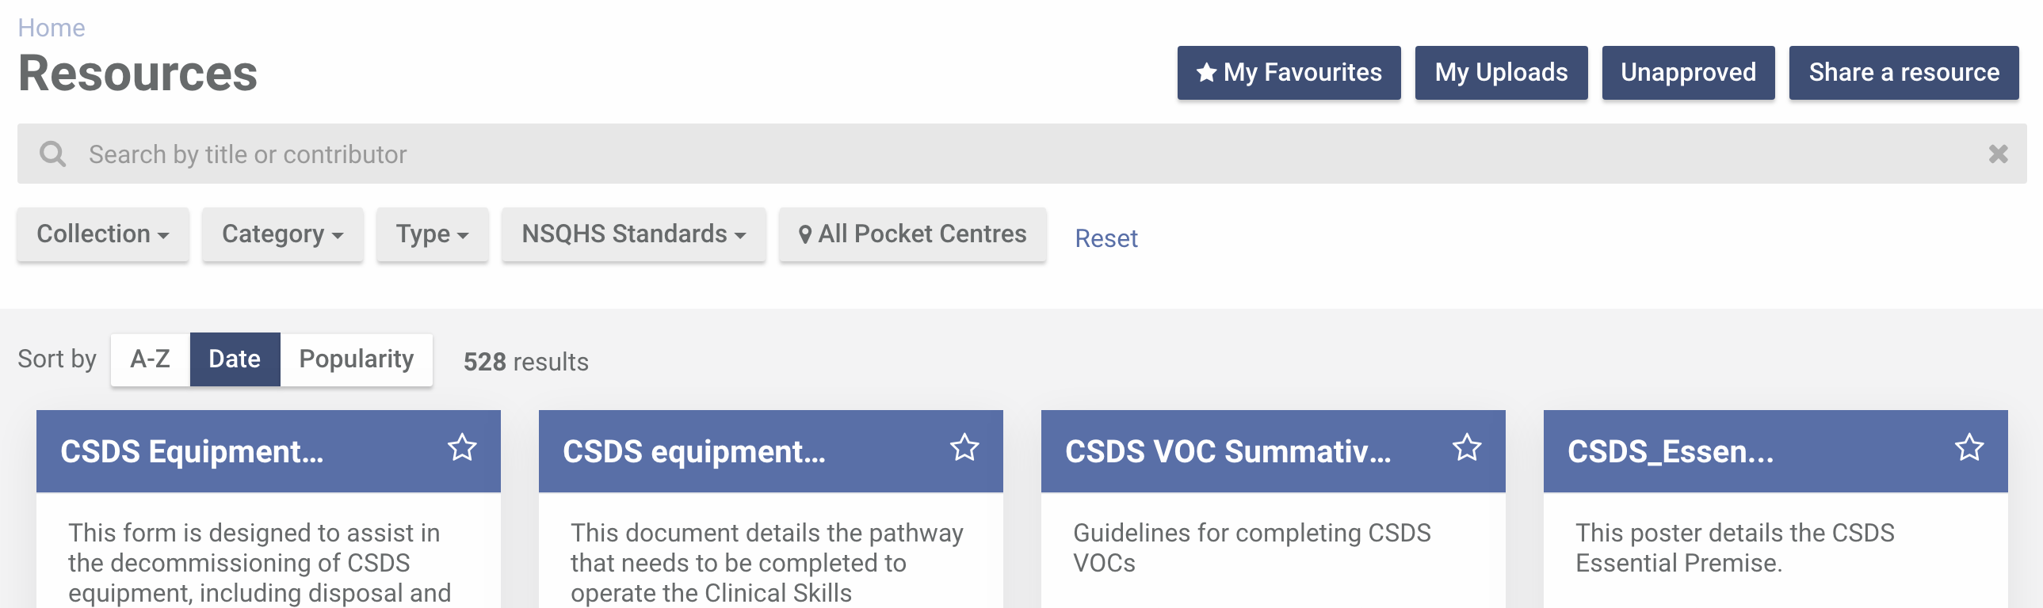
Task: Open the All Pocket Centres location filter
Action: pos(912,234)
